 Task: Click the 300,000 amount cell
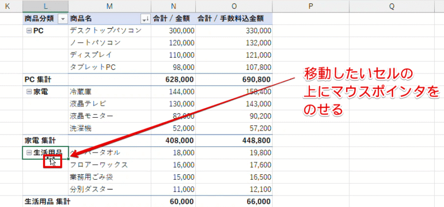click(x=173, y=31)
